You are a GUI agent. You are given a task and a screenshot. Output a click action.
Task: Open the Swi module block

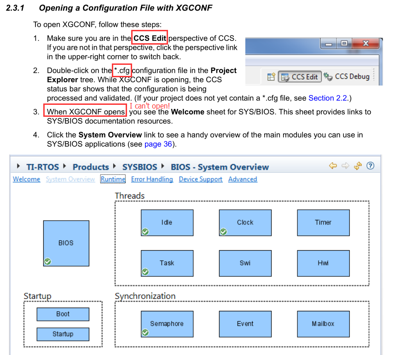click(x=245, y=263)
